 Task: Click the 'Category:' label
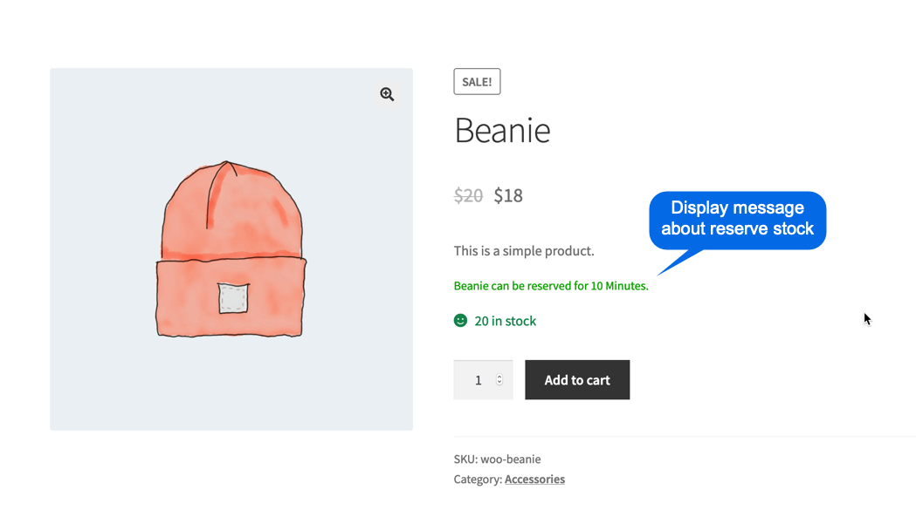[478, 480]
